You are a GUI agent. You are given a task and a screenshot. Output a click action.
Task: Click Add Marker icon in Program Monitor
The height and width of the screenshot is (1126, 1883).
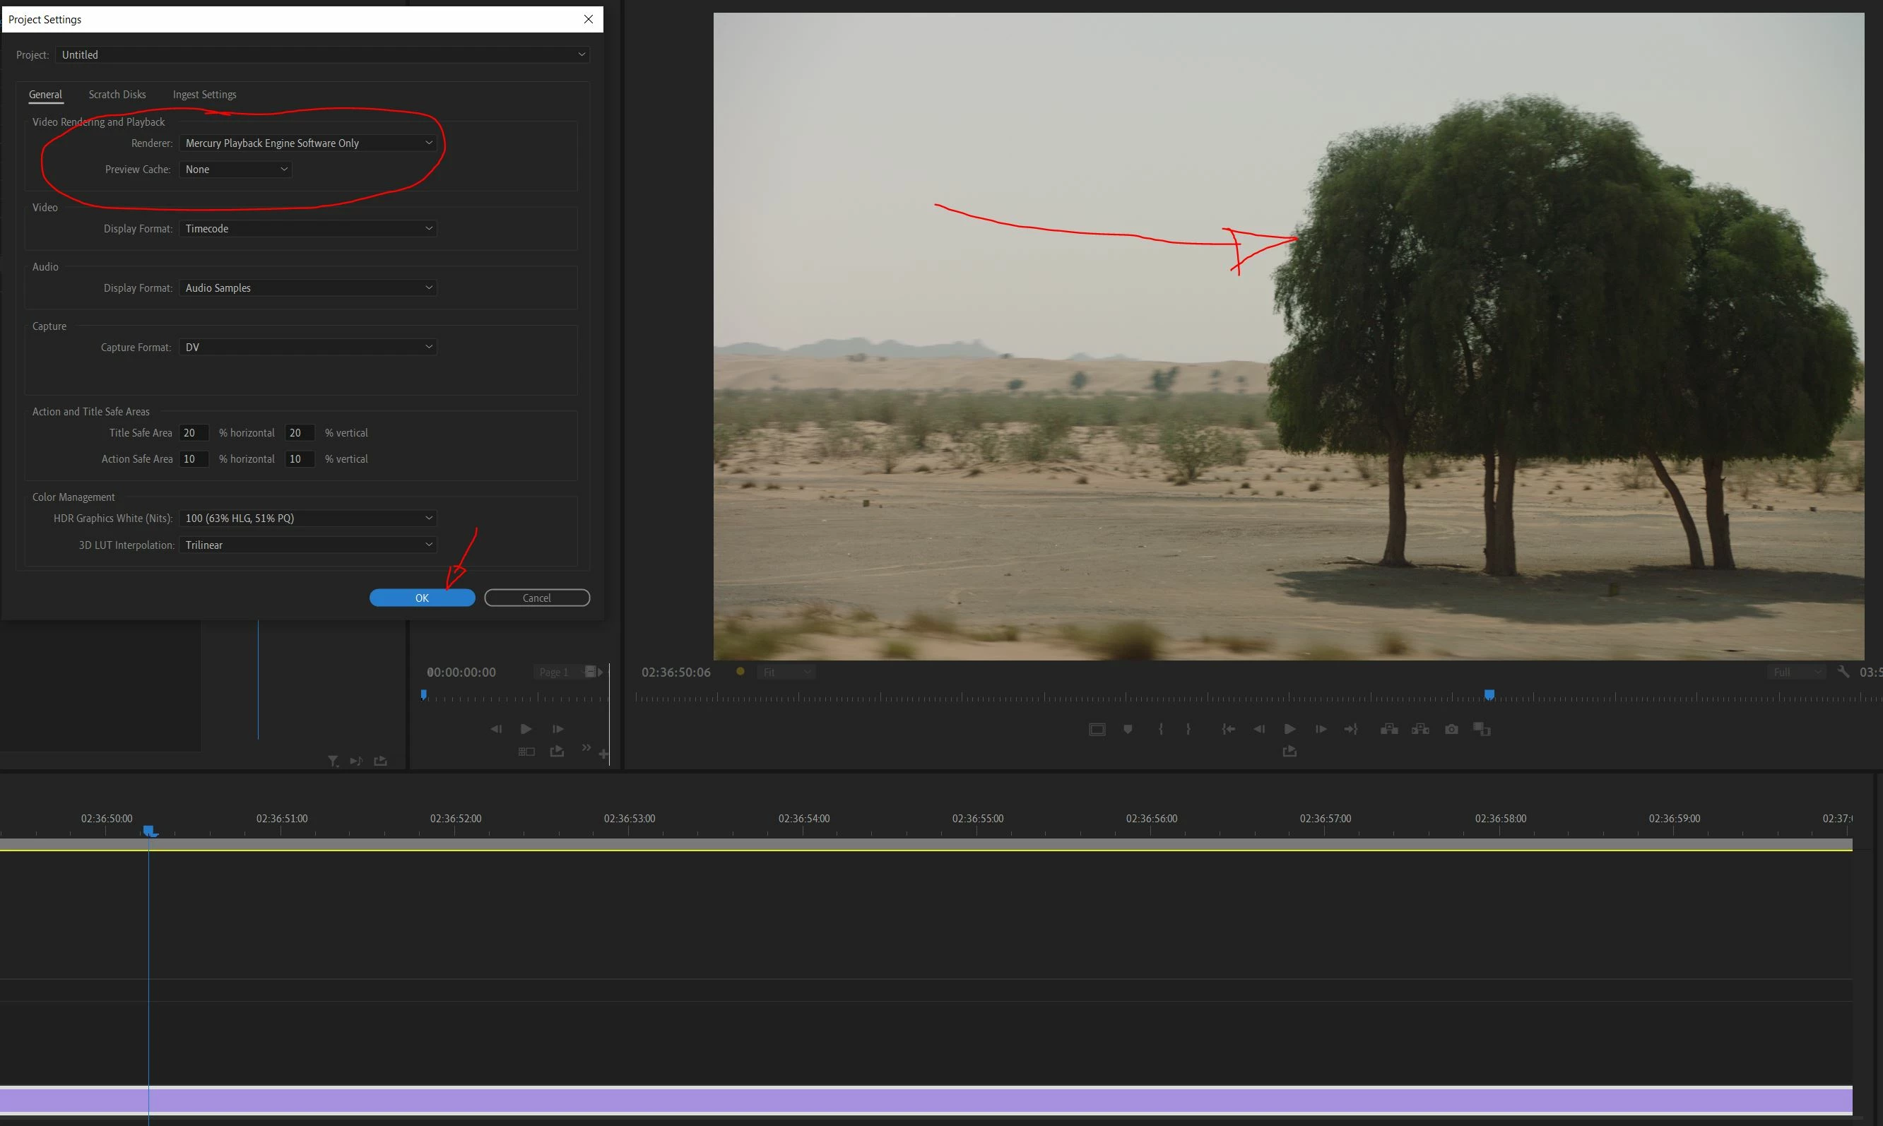tap(1128, 729)
